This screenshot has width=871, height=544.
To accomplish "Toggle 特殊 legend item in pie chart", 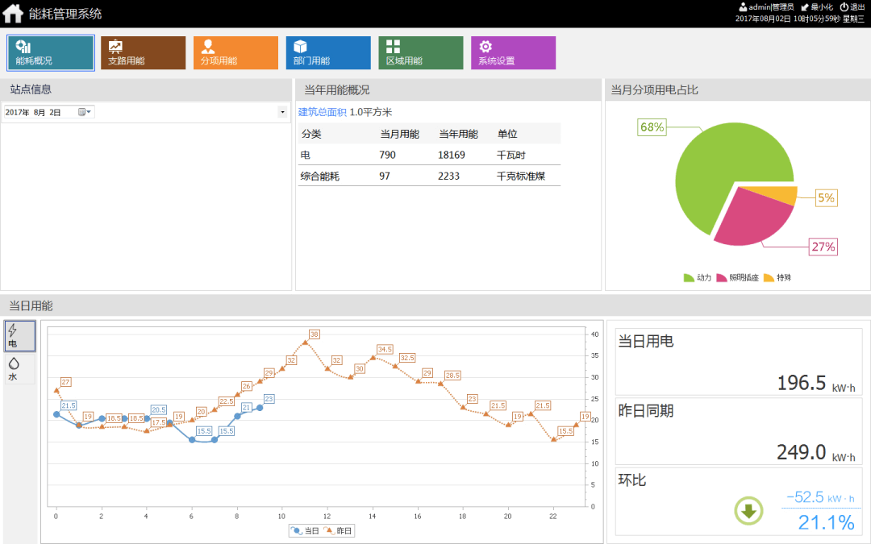I will click(777, 277).
